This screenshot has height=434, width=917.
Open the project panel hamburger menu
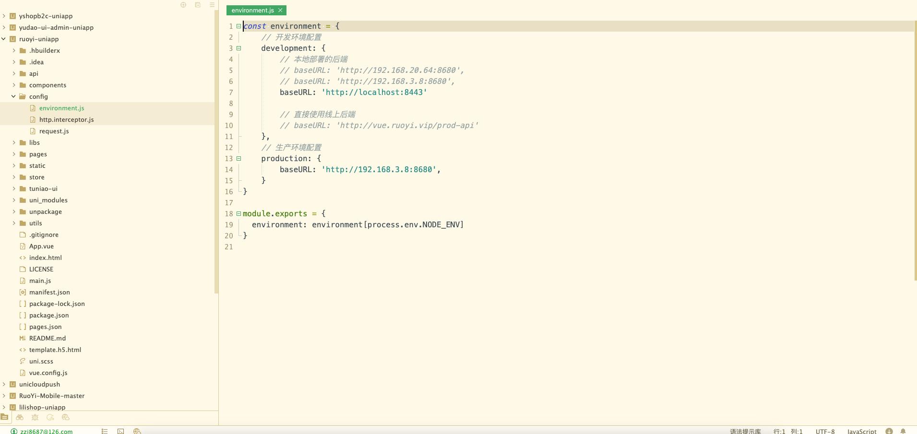(212, 5)
